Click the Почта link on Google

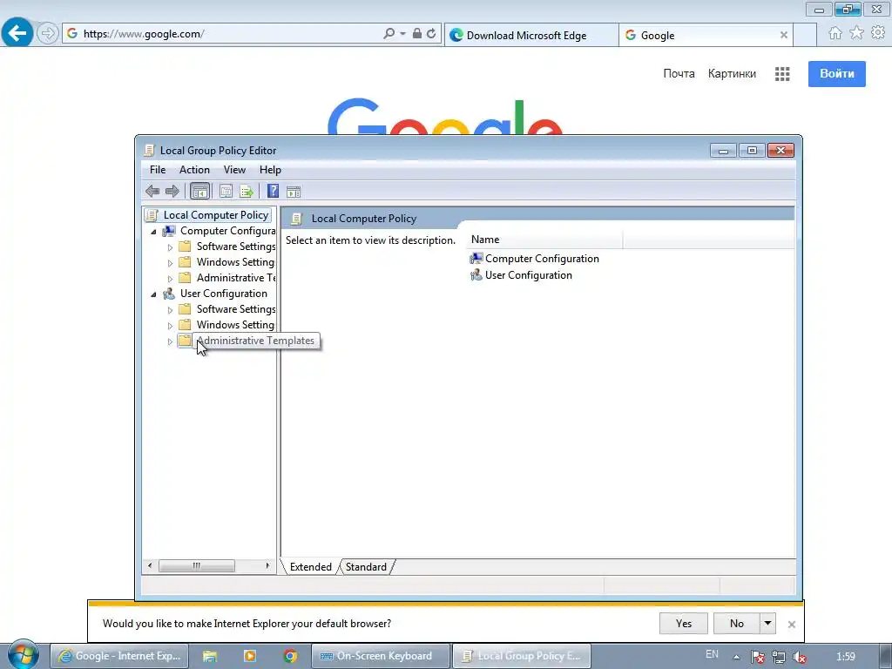[679, 73]
